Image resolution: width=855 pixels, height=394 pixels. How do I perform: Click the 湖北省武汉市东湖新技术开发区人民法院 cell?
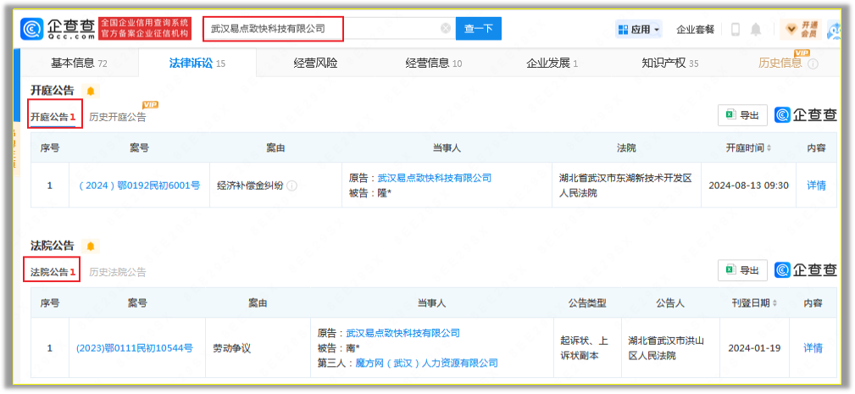[x=626, y=186]
